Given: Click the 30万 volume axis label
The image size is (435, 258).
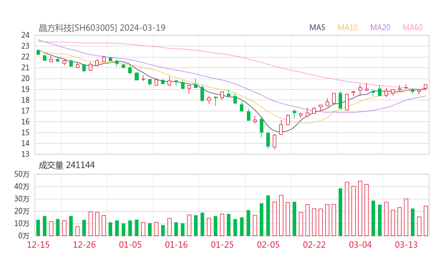Looking at the screenshot, I should click(x=22, y=199).
